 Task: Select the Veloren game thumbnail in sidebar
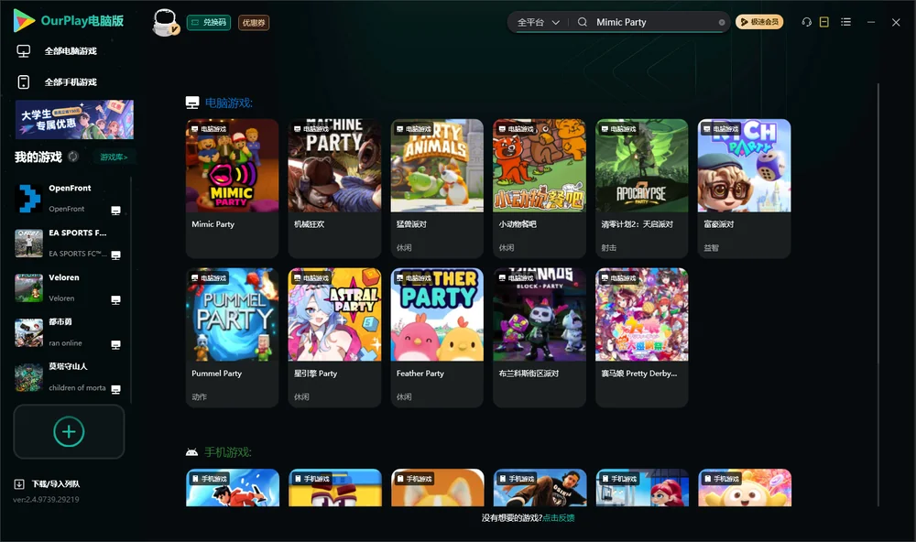click(28, 287)
